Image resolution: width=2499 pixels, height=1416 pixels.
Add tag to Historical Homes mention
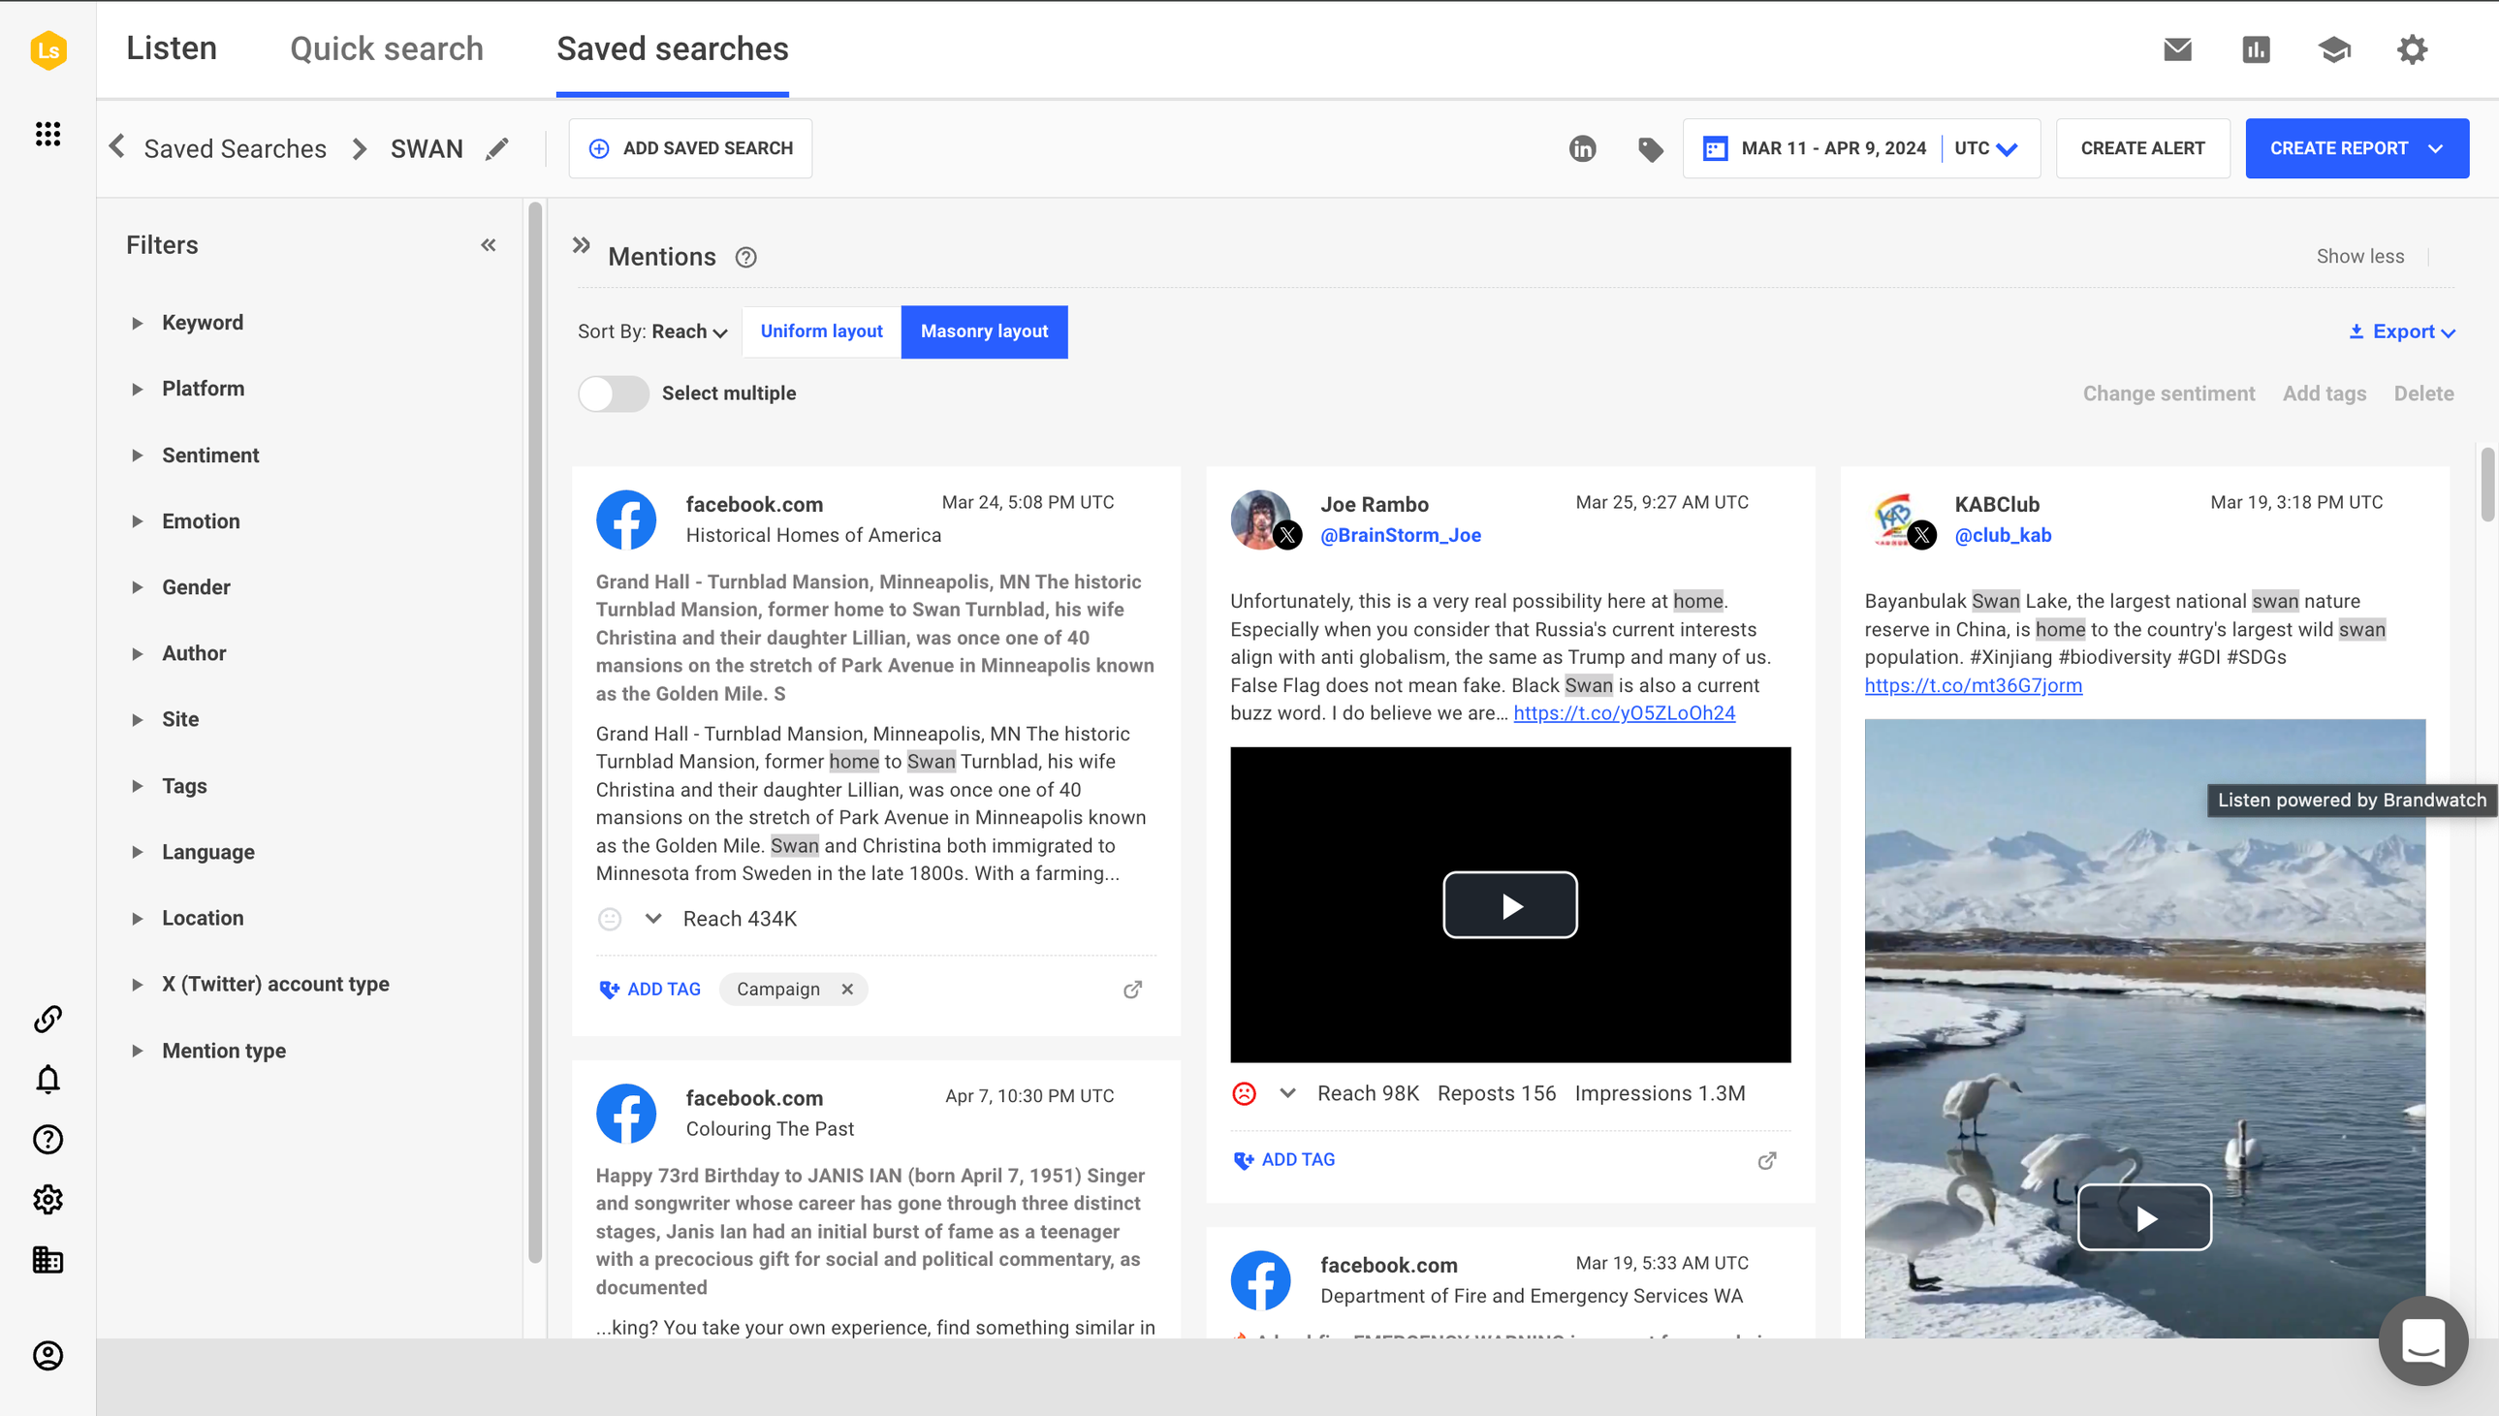pyautogui.click(x=649, y=989)
